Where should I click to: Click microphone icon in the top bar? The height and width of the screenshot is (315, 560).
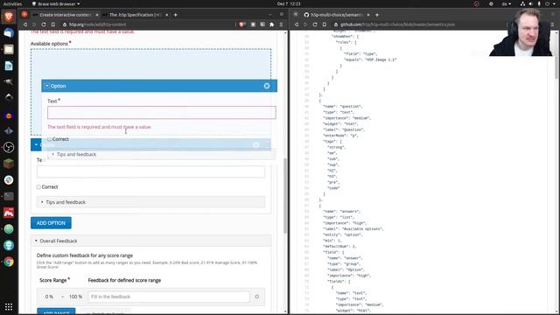click(x=539, y=3)
